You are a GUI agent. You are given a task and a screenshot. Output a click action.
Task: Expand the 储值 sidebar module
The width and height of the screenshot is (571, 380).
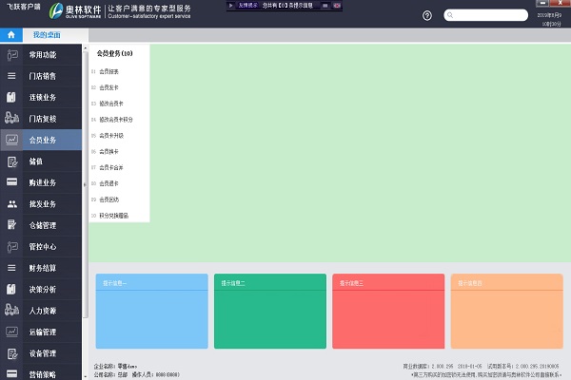click(43, 161)
